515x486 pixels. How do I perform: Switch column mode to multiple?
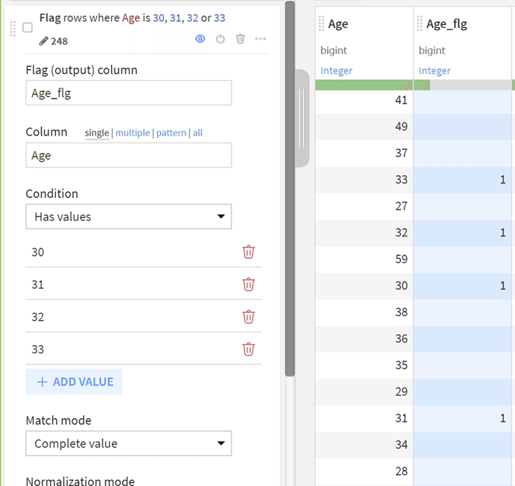(133, 133)
